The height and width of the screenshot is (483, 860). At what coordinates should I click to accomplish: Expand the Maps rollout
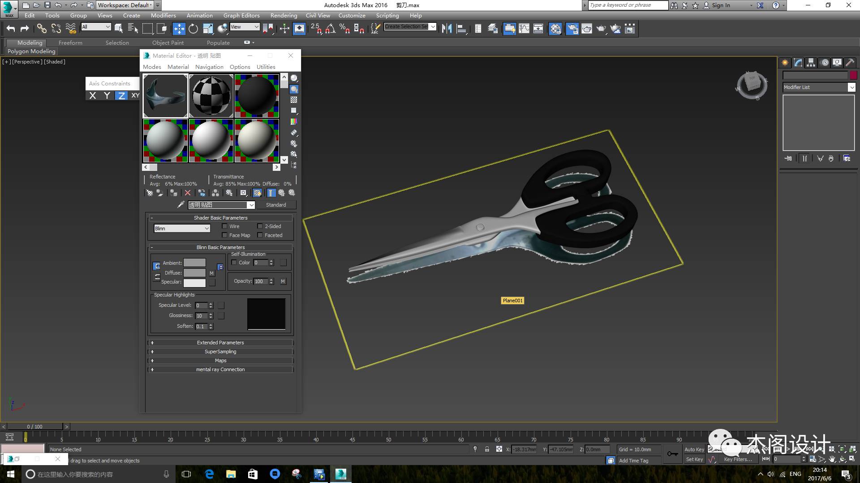220,360
